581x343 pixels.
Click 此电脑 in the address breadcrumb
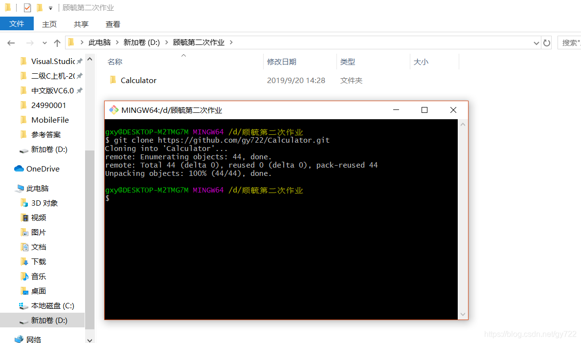[99, 43]
